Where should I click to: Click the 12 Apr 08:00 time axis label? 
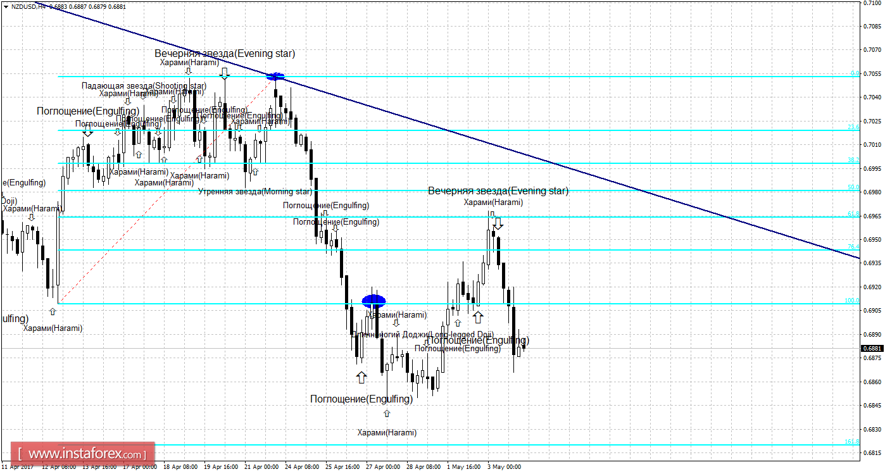58,467
